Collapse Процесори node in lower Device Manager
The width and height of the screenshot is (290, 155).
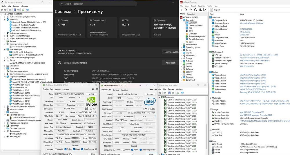pos(159,97)
